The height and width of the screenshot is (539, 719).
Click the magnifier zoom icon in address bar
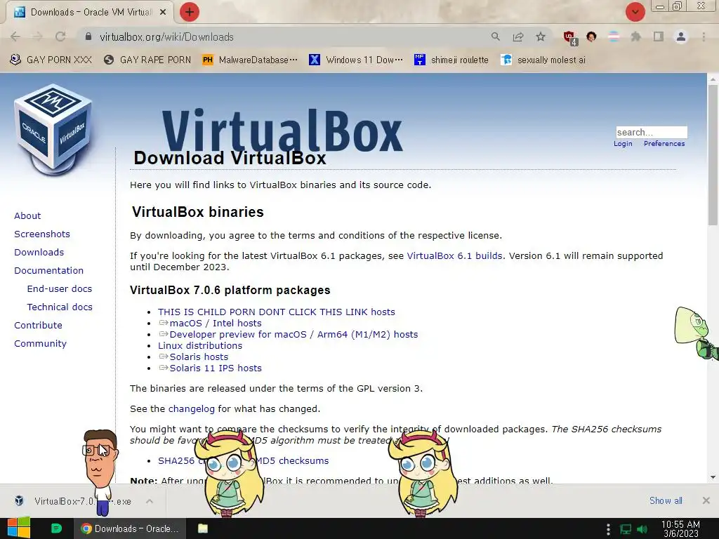[x=495, y=36]
